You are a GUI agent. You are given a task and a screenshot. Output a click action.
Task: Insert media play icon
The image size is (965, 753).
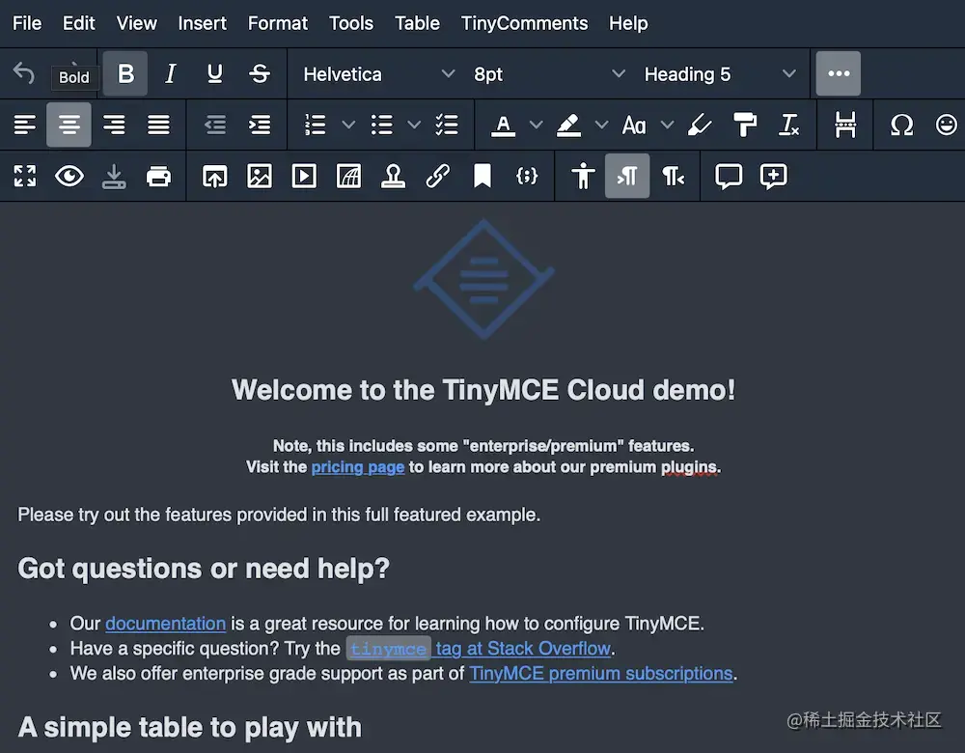(304, 176)
